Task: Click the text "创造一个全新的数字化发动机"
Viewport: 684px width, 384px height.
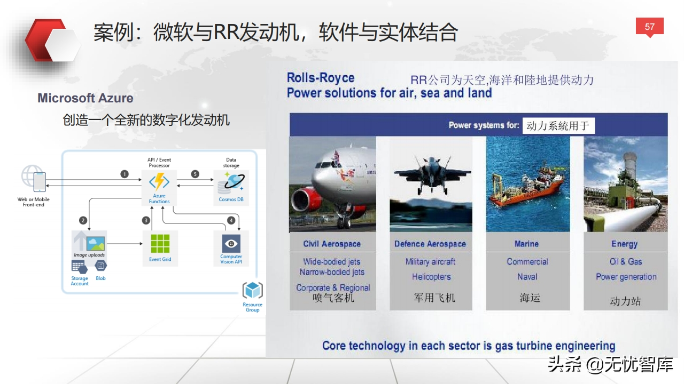Action: (x=146, y=120)
